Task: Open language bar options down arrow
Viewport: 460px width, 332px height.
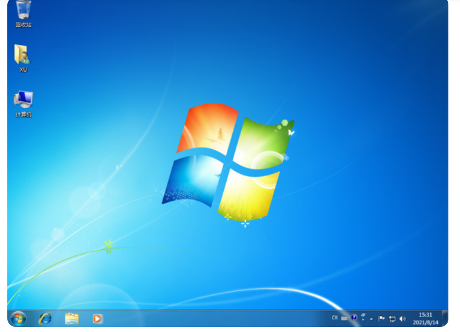Action: coord(363,320)
